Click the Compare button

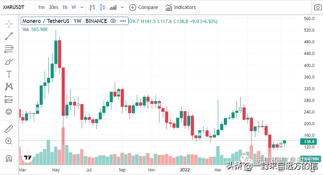click(x=143, y=7)
